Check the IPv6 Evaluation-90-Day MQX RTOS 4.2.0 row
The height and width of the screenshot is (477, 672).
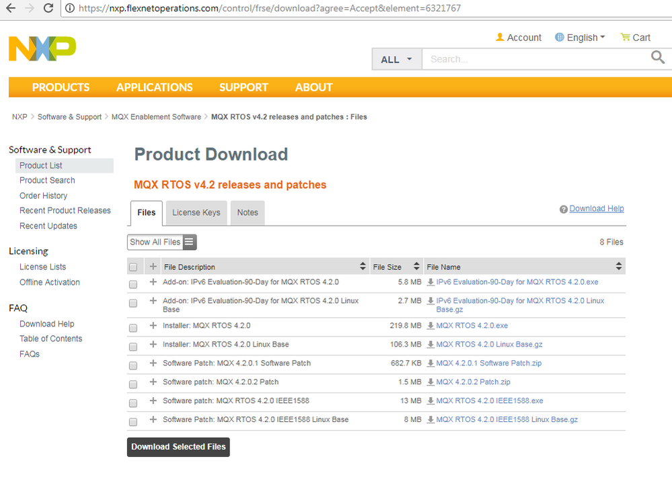click(x=133, y=284)
